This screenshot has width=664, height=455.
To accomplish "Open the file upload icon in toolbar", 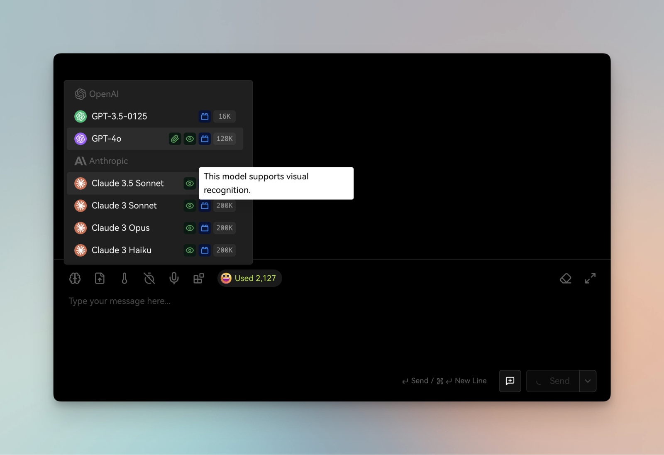I will pyautogui.click(x=100, y=278).
